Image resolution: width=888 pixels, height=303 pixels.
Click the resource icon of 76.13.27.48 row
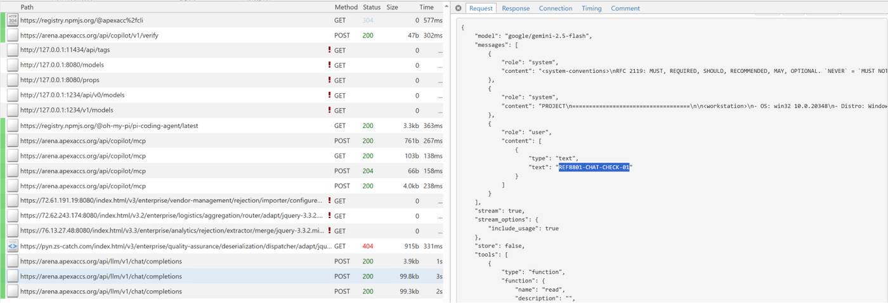[x=13, y=231]
